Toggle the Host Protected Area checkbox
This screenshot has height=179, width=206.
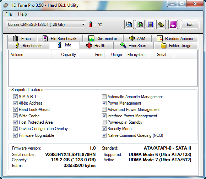(x=15, y=122)
